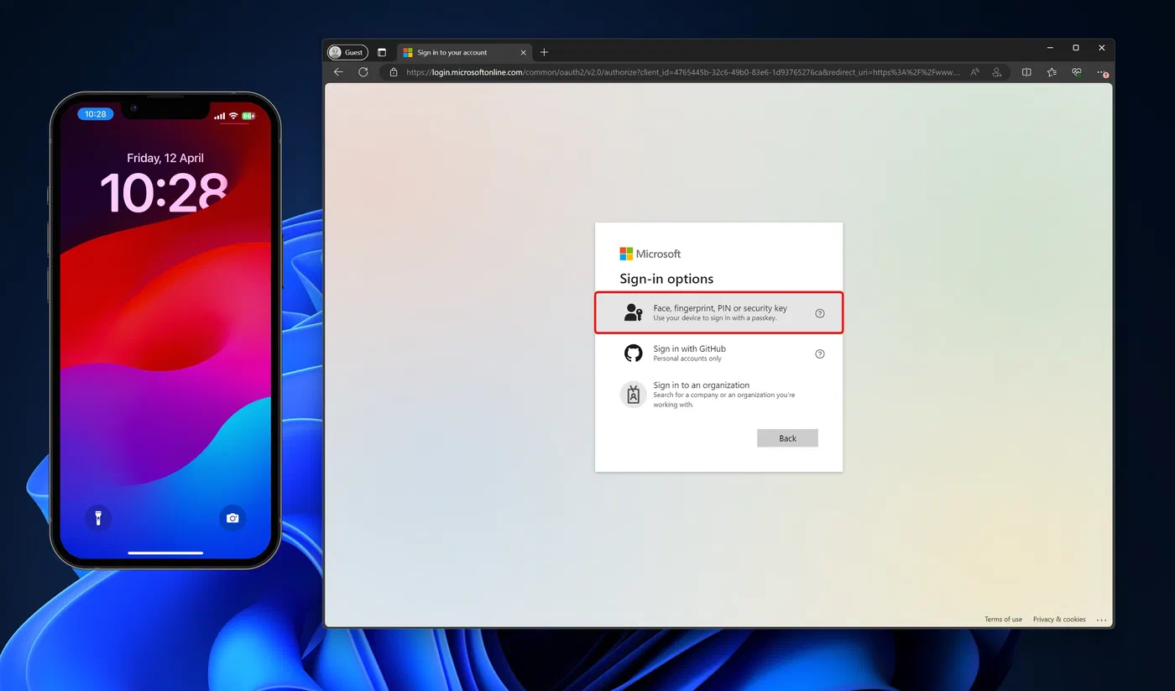The height and width of the screenshot is (691, 1175).
Task: Click the Microsoft logo in the sign-in card
Action: 650,254
